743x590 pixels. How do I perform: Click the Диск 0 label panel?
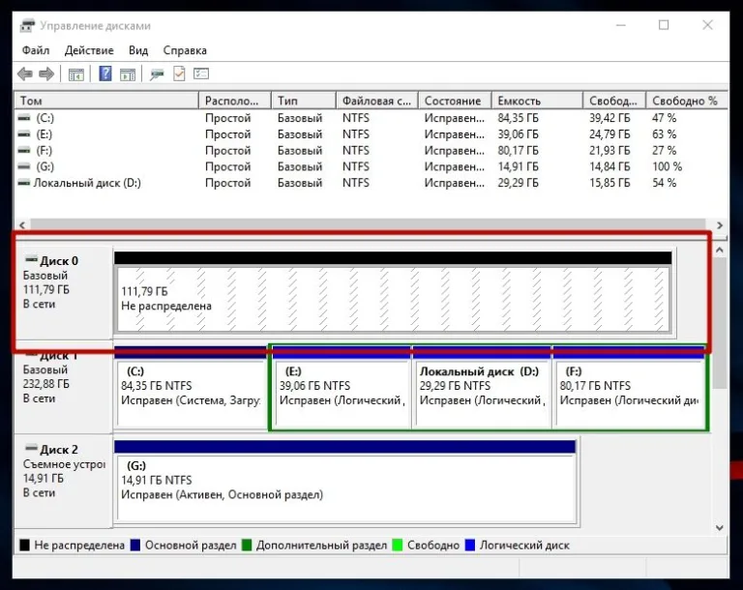pos(64,291)
